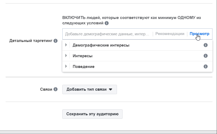Select the Поведение category label
The height and width of the screenshot is (134, 217).
[83, 67]
